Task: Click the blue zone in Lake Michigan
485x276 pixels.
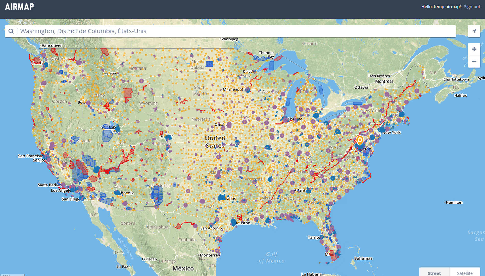Action: (x=288, y=101)
